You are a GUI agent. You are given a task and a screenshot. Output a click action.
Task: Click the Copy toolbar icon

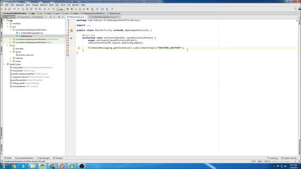click(27, 9)
